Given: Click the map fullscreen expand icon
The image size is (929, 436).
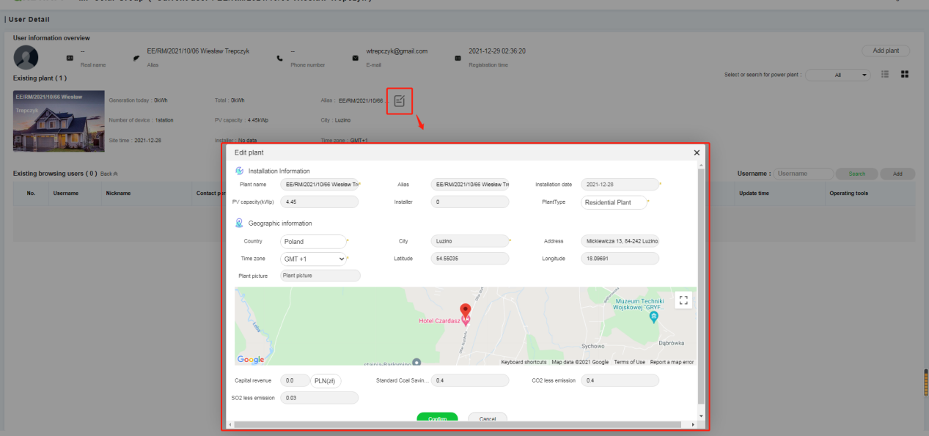Looking at the screenshot, I should pos(683,300).
